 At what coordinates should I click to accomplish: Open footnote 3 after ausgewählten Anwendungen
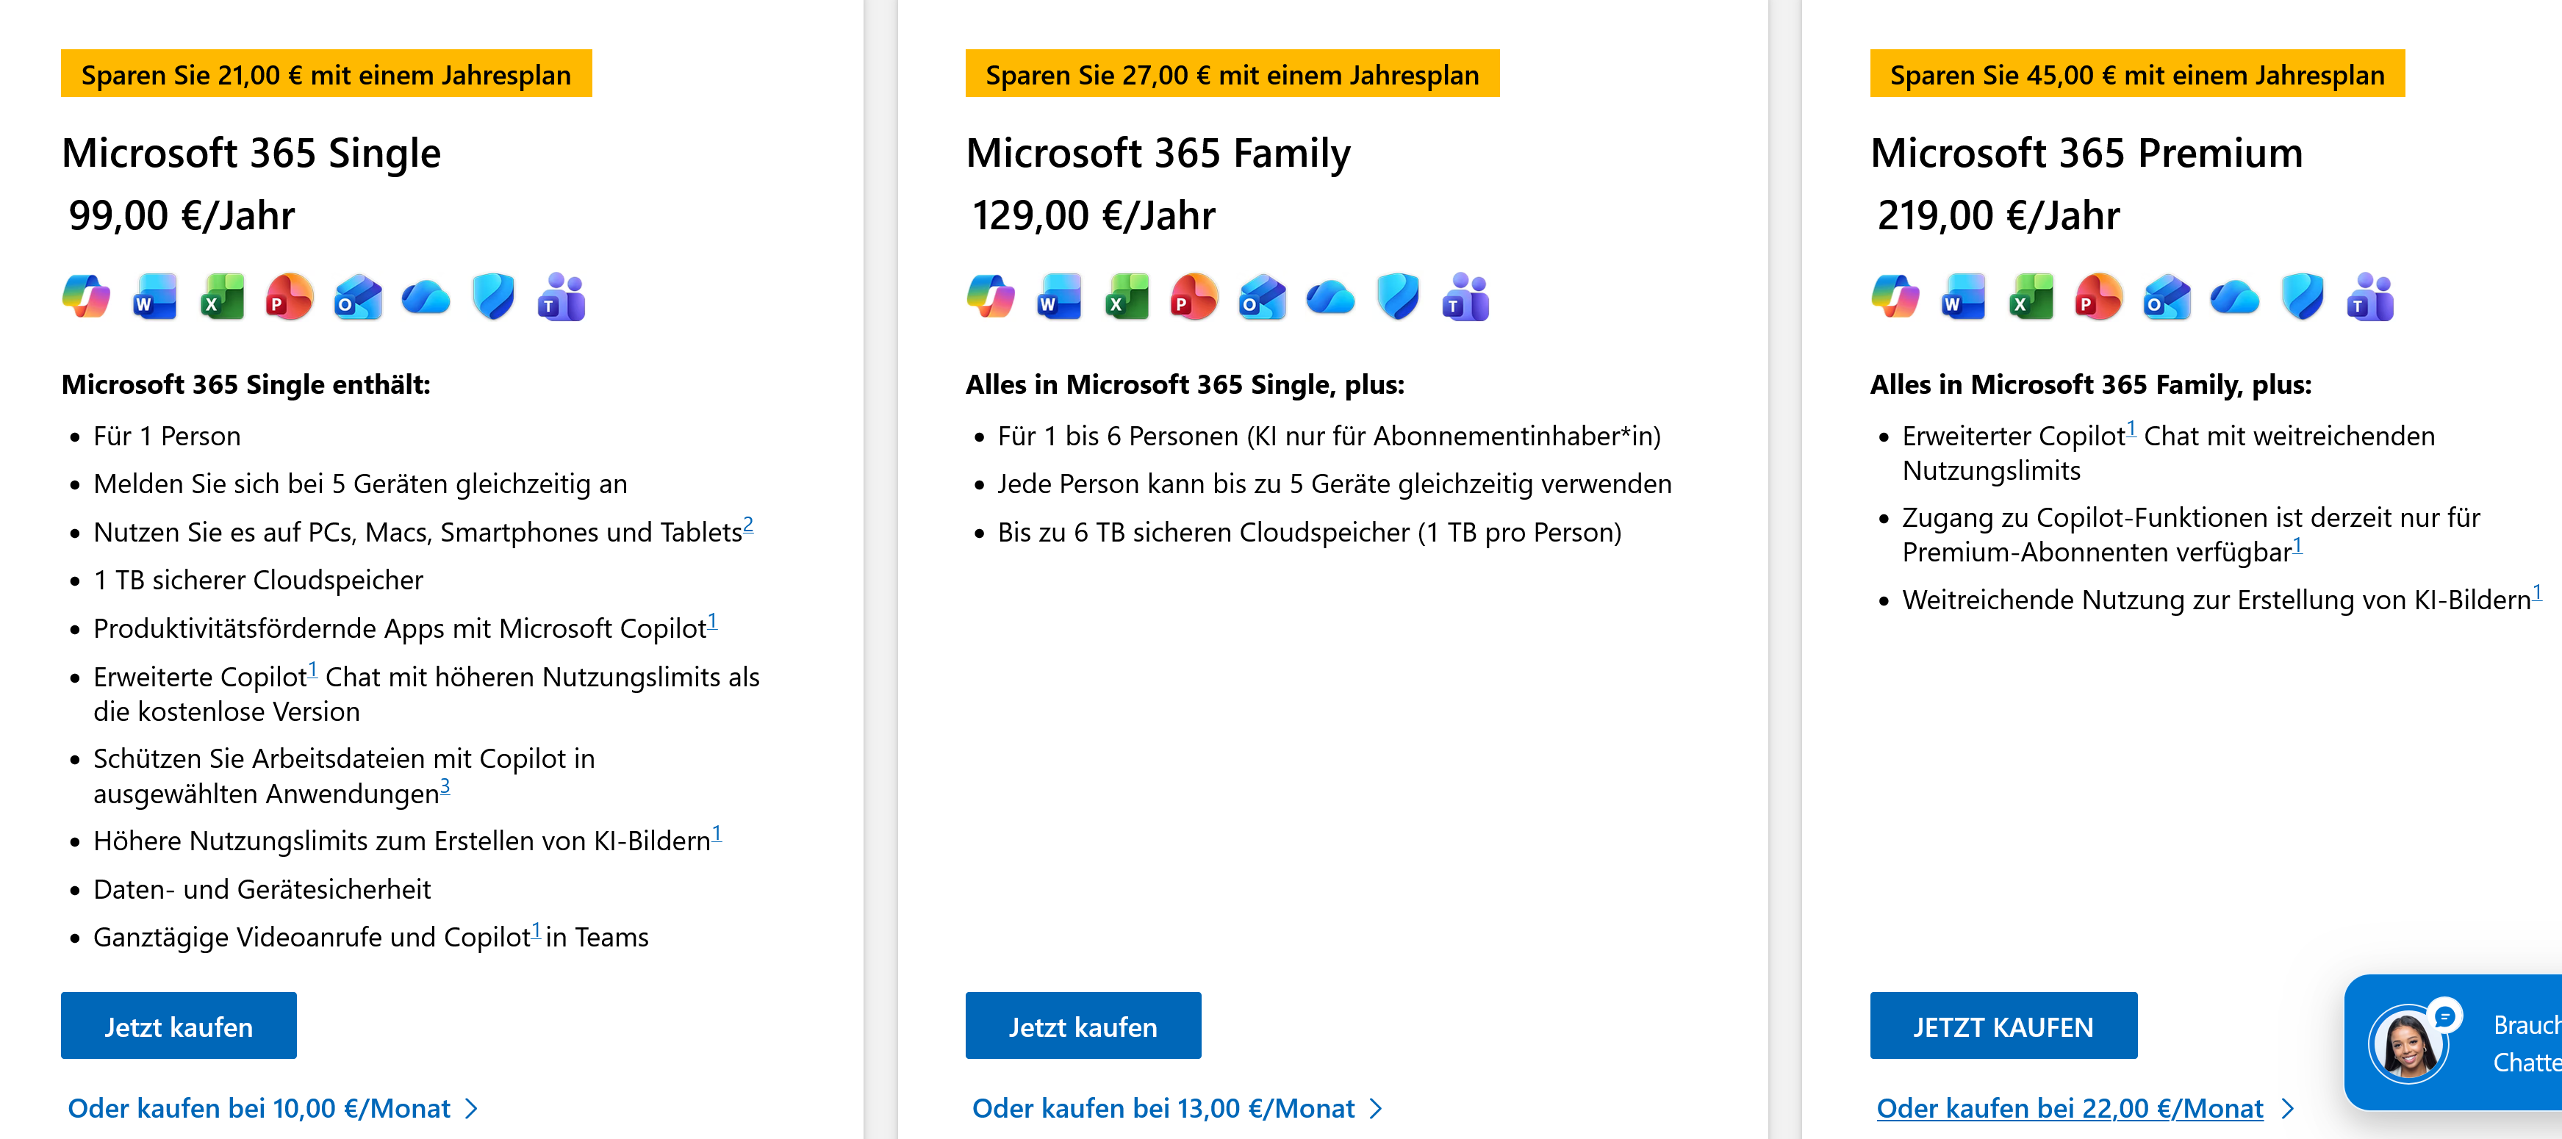pyautogui.click(x=445, y=786)
